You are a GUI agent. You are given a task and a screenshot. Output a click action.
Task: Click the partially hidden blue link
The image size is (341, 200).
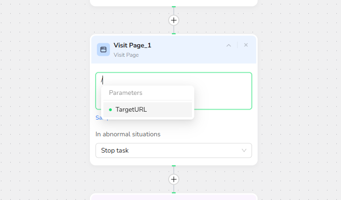(98, 118)
